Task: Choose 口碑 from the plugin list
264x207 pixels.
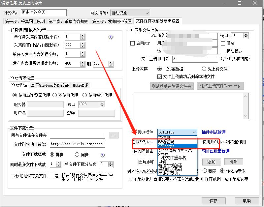Action: point(177,162)
